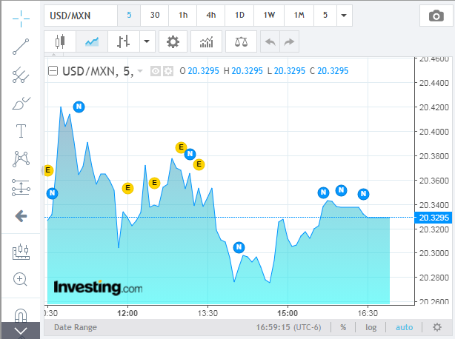Toggle the log scale
This screenshot has width=455, height=339.
pos(371,326)
